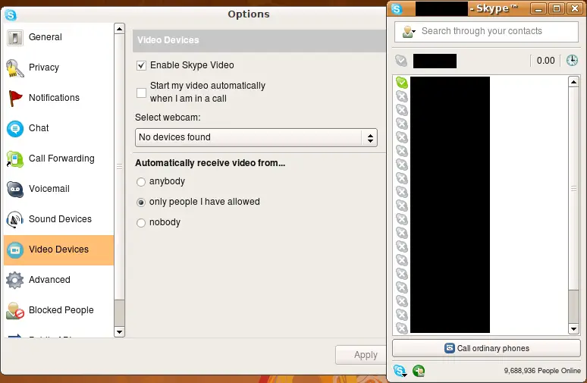Open the Select webcam dropdown

coord(256,138)
